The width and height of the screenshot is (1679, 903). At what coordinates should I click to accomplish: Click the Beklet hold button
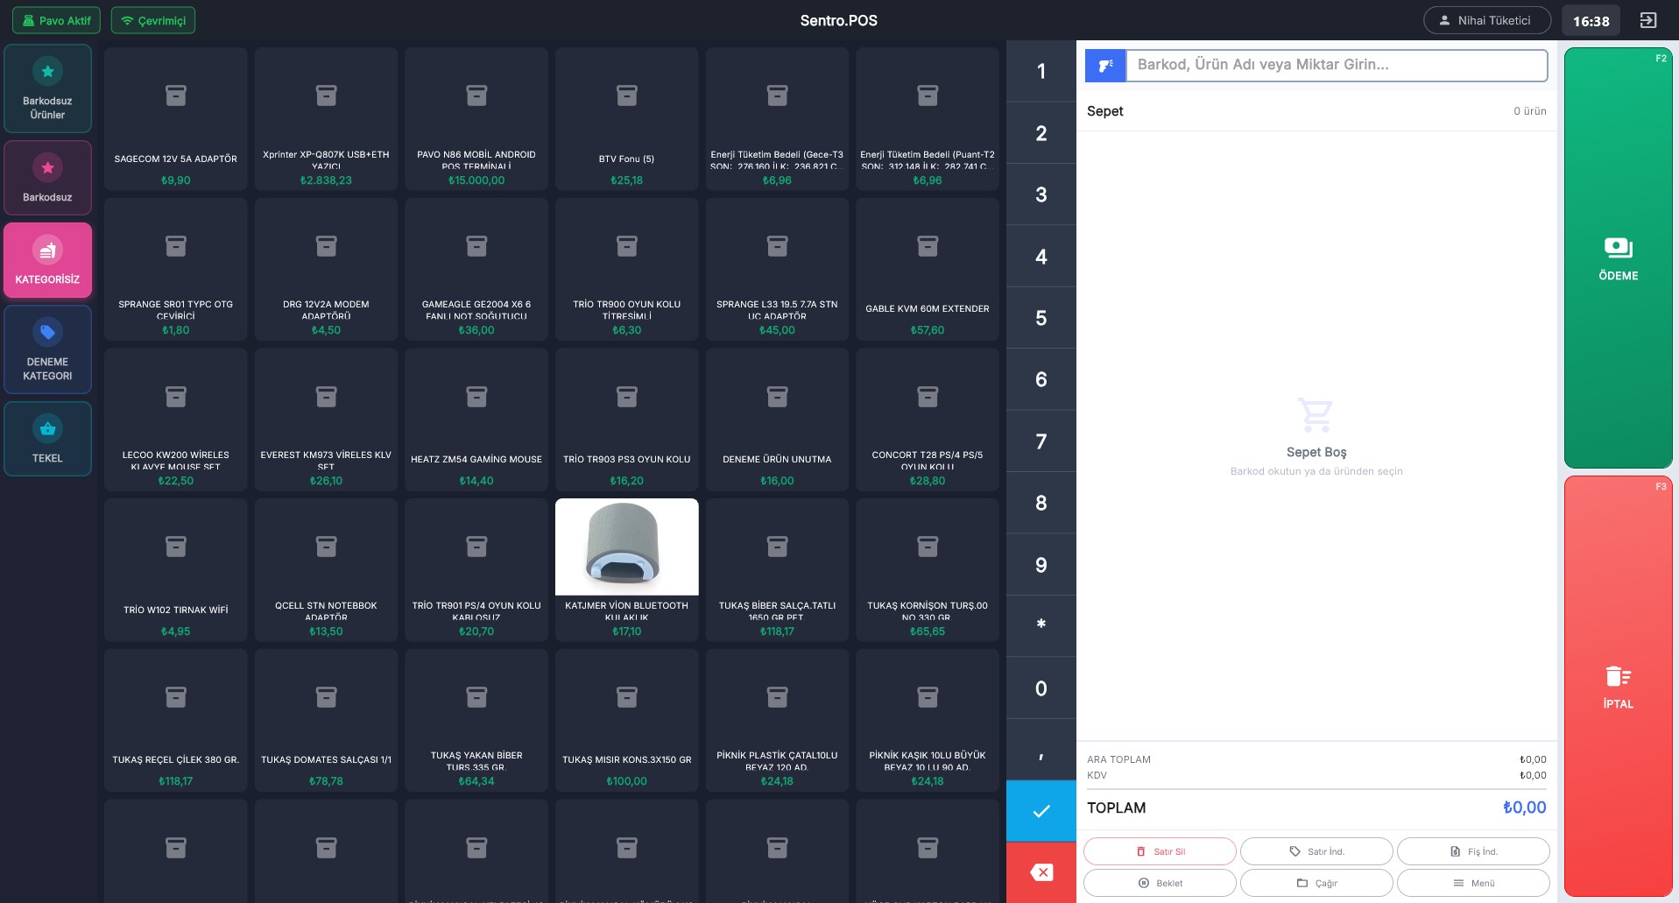1160,883
